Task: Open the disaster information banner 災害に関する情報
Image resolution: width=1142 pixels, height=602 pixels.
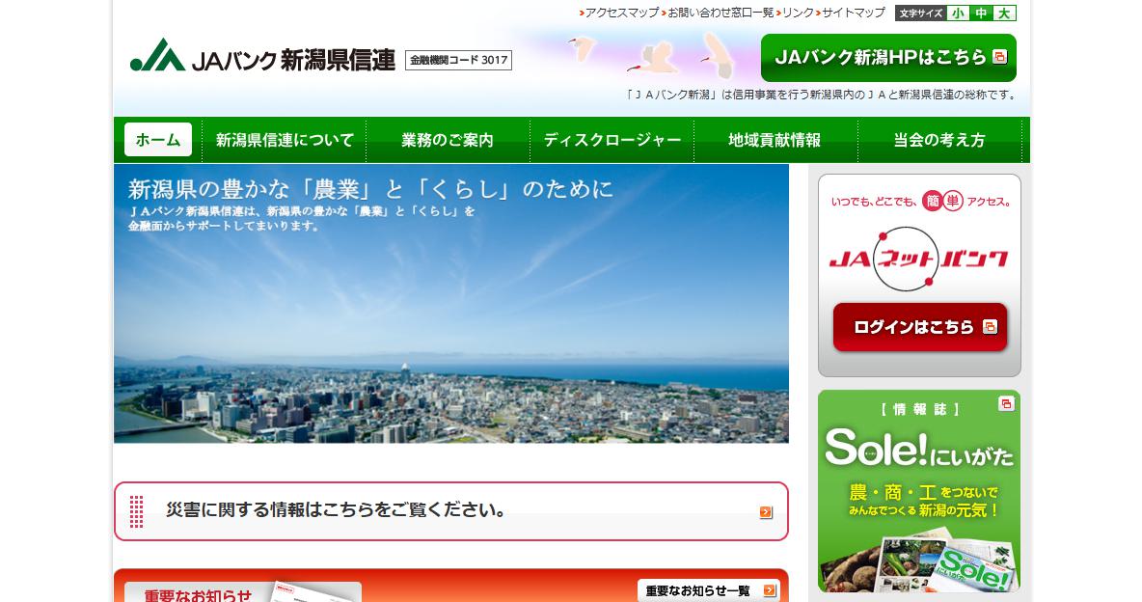Action: 450,511
